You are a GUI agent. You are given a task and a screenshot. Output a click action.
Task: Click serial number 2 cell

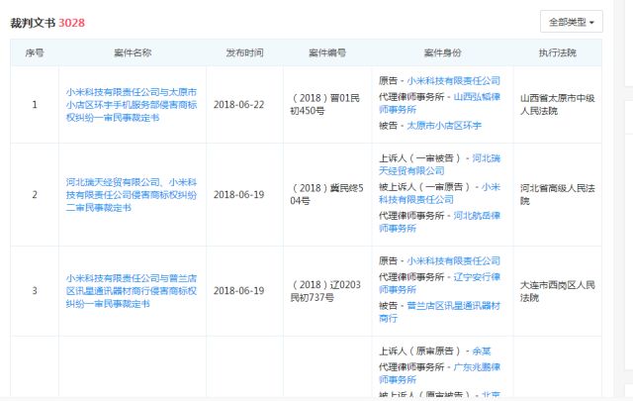35,195
